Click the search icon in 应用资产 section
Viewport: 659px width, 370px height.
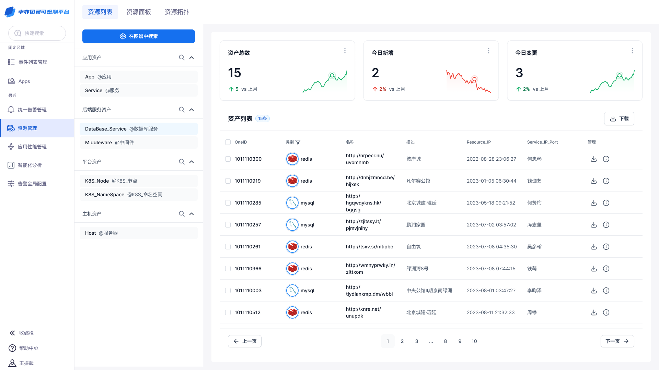click(x=182, y=58)
